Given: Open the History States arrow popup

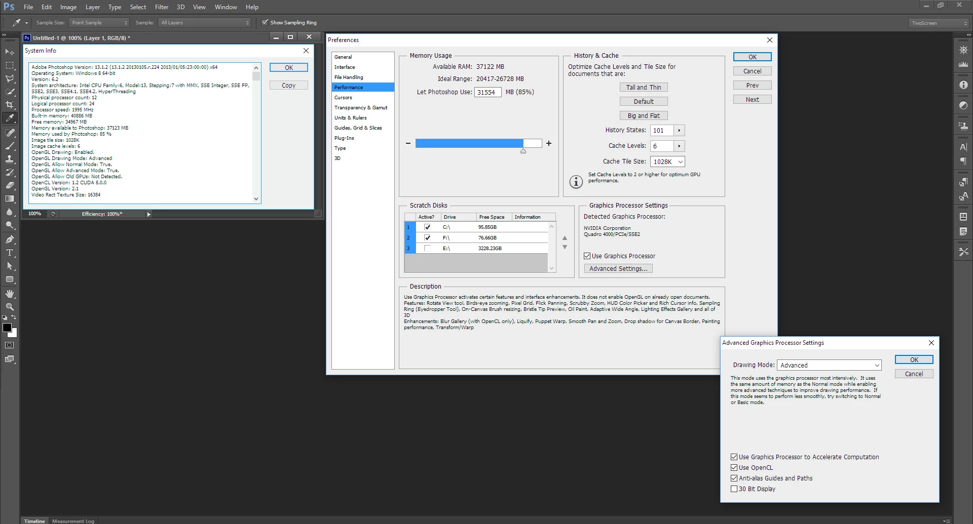Looking at the screenshot, I should click(x=679, y=131).
